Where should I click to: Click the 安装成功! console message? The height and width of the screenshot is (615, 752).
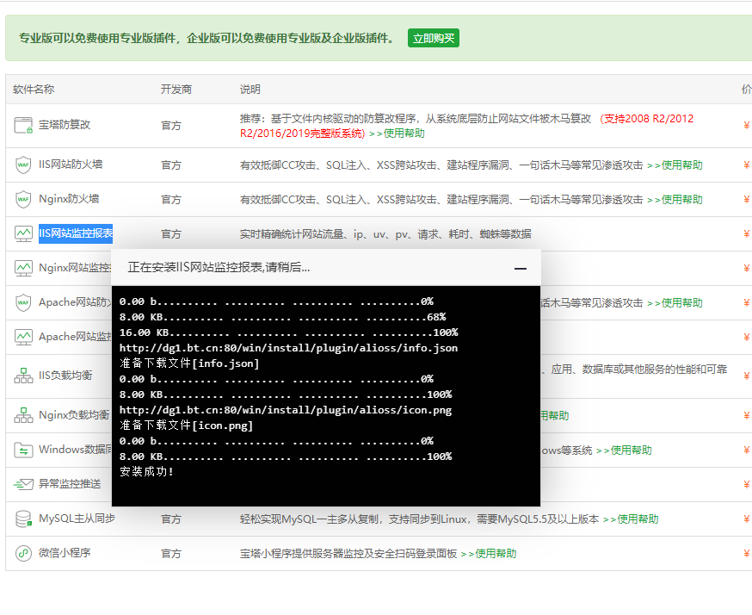coord(146,472)
